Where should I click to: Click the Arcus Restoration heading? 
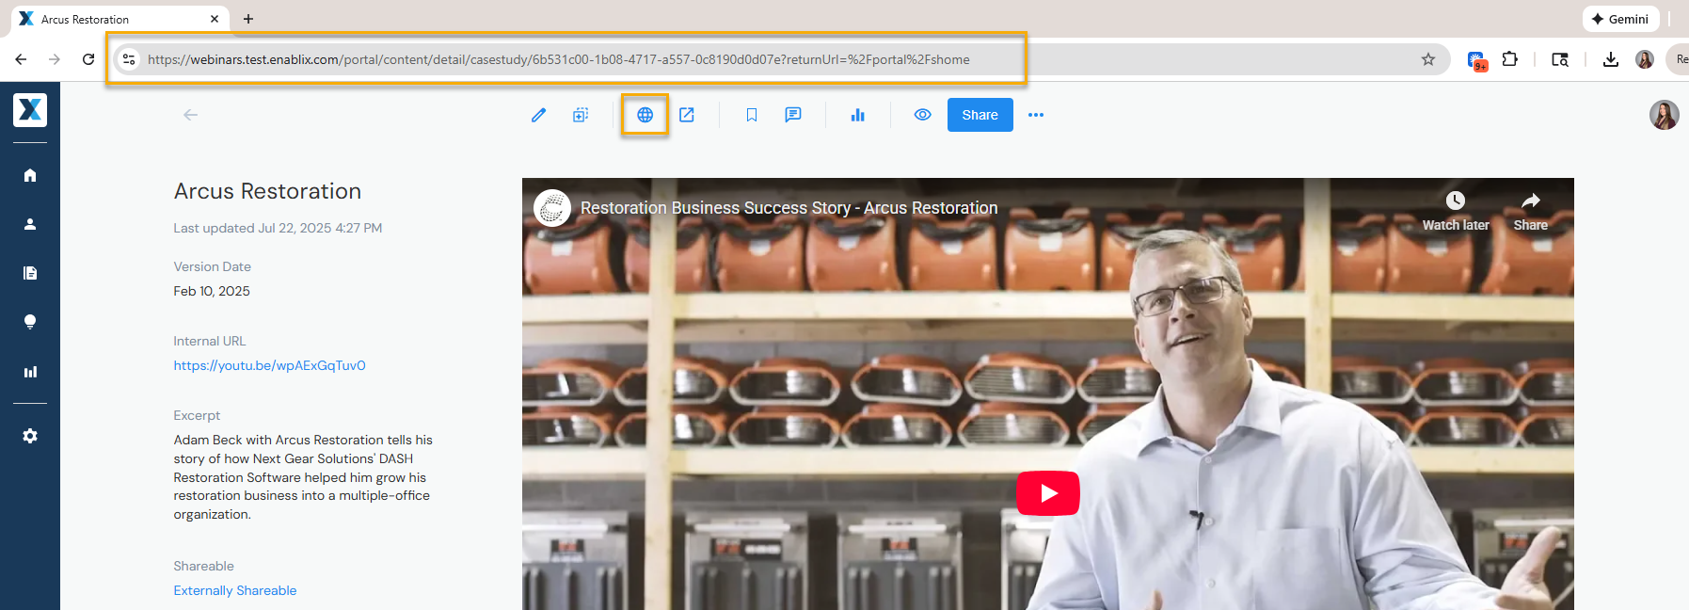tap(267, 191)
